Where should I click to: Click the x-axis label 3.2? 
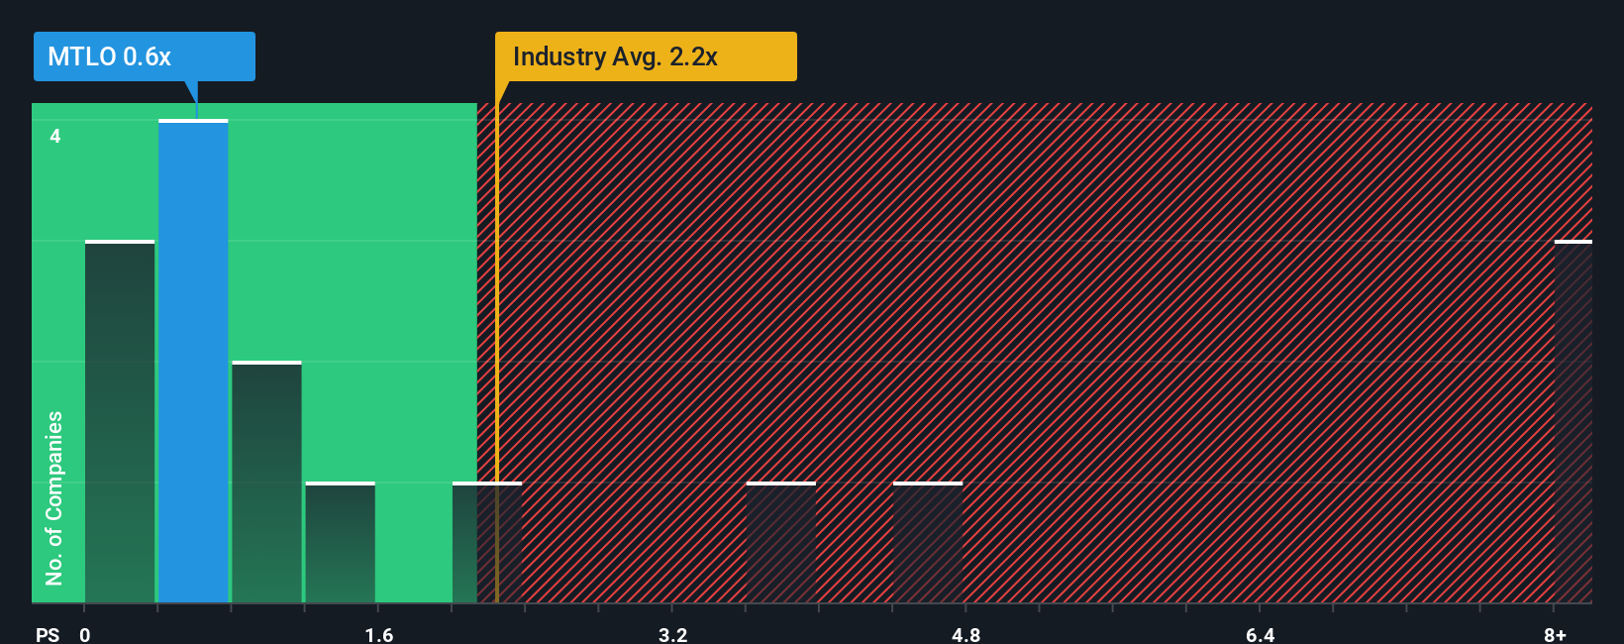[x=673, y=634]
